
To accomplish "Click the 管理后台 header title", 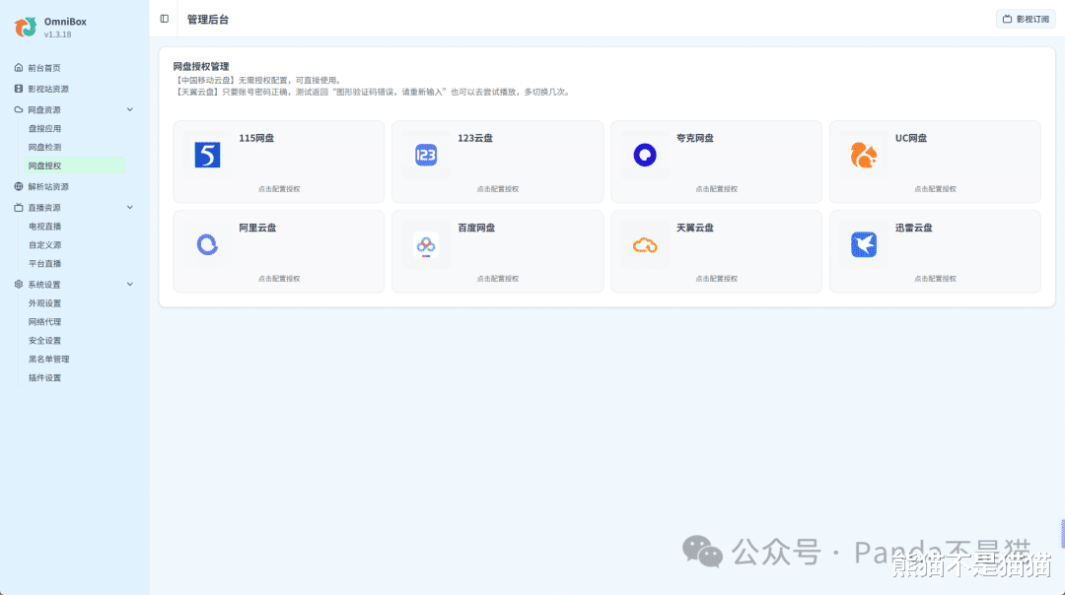I will [208, 20].
